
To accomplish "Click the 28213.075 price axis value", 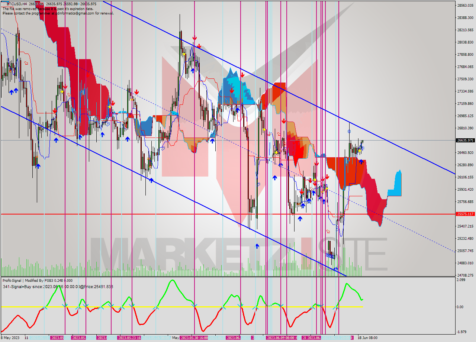I will pos(465,30).
